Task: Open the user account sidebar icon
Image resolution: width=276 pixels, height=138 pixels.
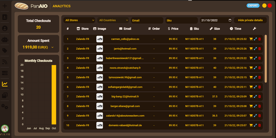Action: (5, 28)
